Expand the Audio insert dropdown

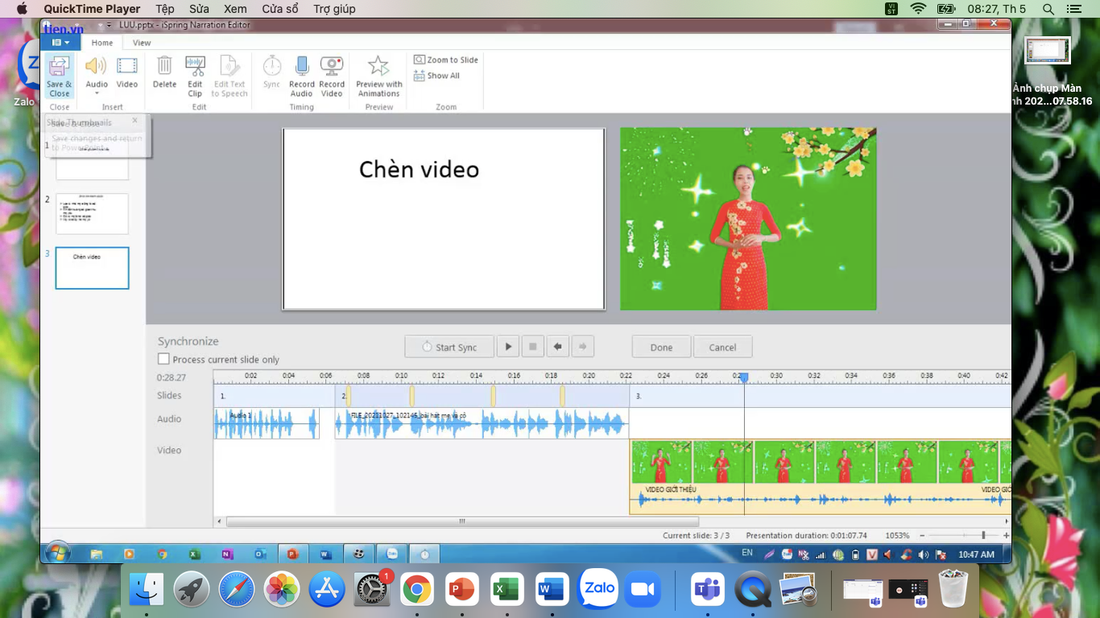coord(97,93)
